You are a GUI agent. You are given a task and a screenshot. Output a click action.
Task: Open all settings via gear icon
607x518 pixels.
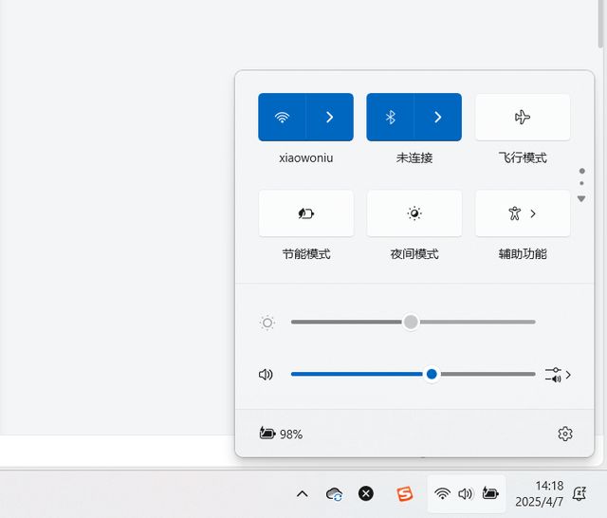click(x=565, y=434)
